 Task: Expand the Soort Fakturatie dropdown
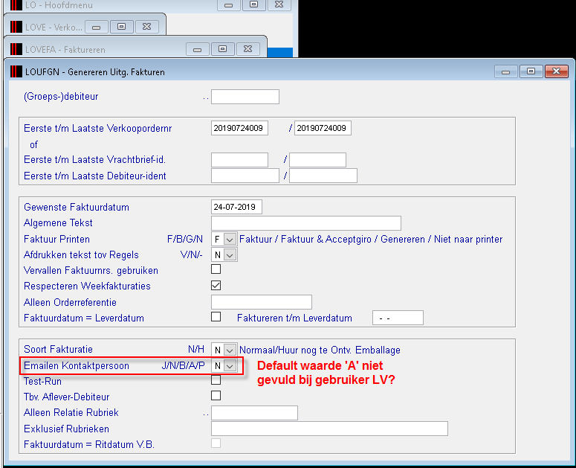(230, 350)
